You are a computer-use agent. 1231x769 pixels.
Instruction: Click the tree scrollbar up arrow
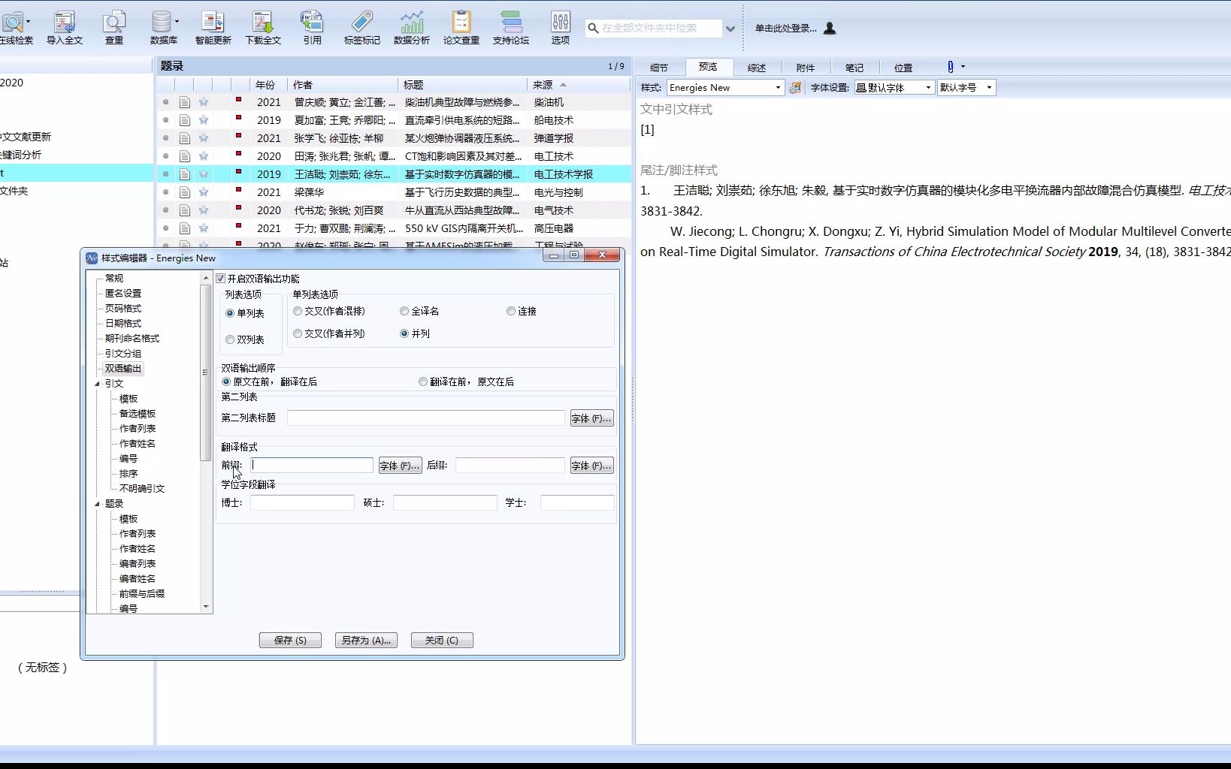[x=206, y=279]
